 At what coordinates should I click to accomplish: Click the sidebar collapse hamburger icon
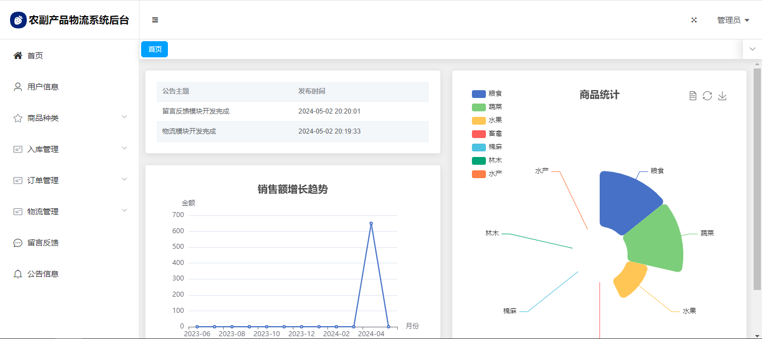click(155, 20)
